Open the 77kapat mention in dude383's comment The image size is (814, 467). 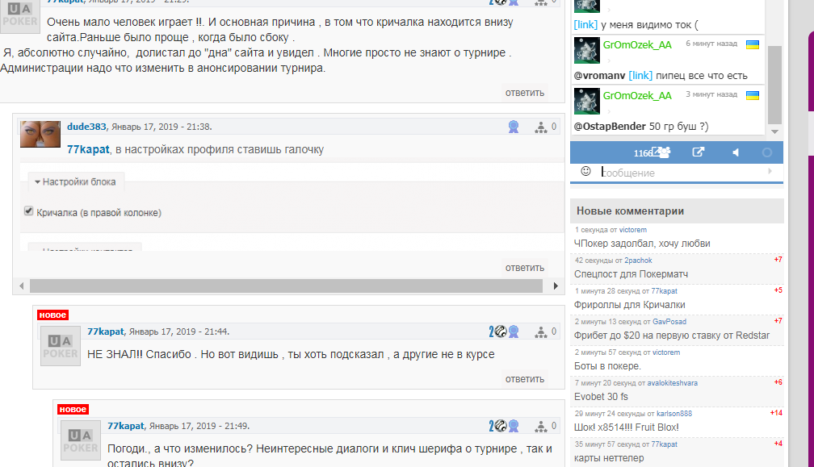pos(88,150)
